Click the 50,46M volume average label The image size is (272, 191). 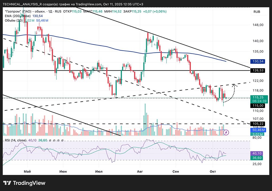pos(257,130)
